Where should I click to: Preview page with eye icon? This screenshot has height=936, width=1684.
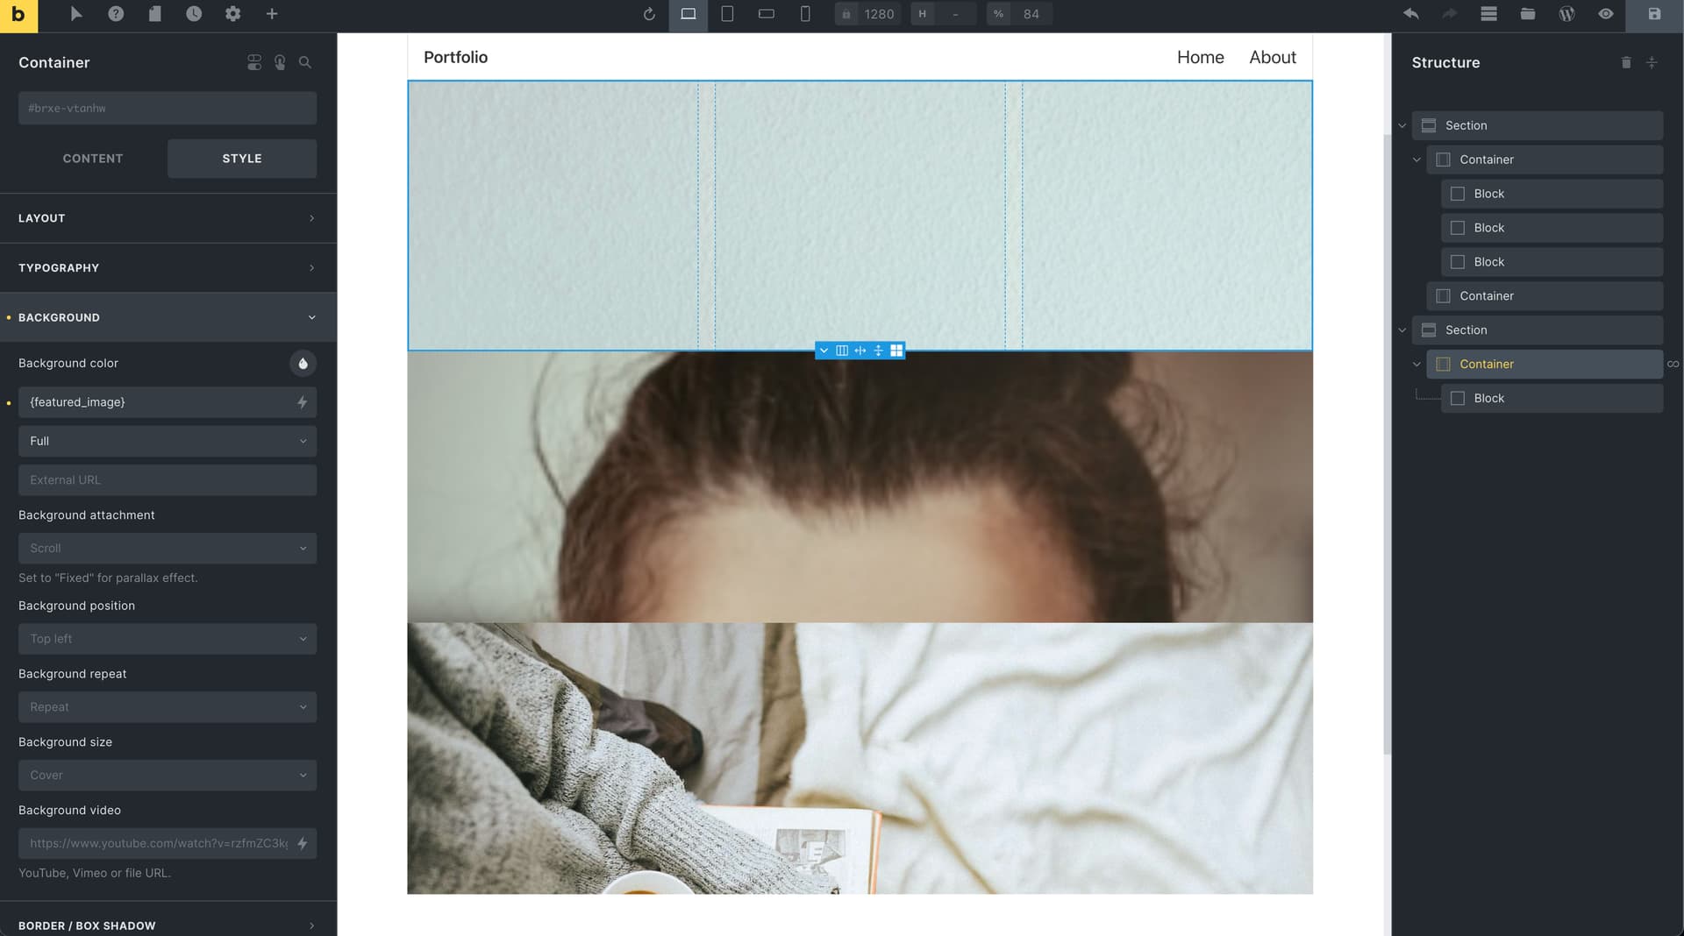tap(1606, 14)
